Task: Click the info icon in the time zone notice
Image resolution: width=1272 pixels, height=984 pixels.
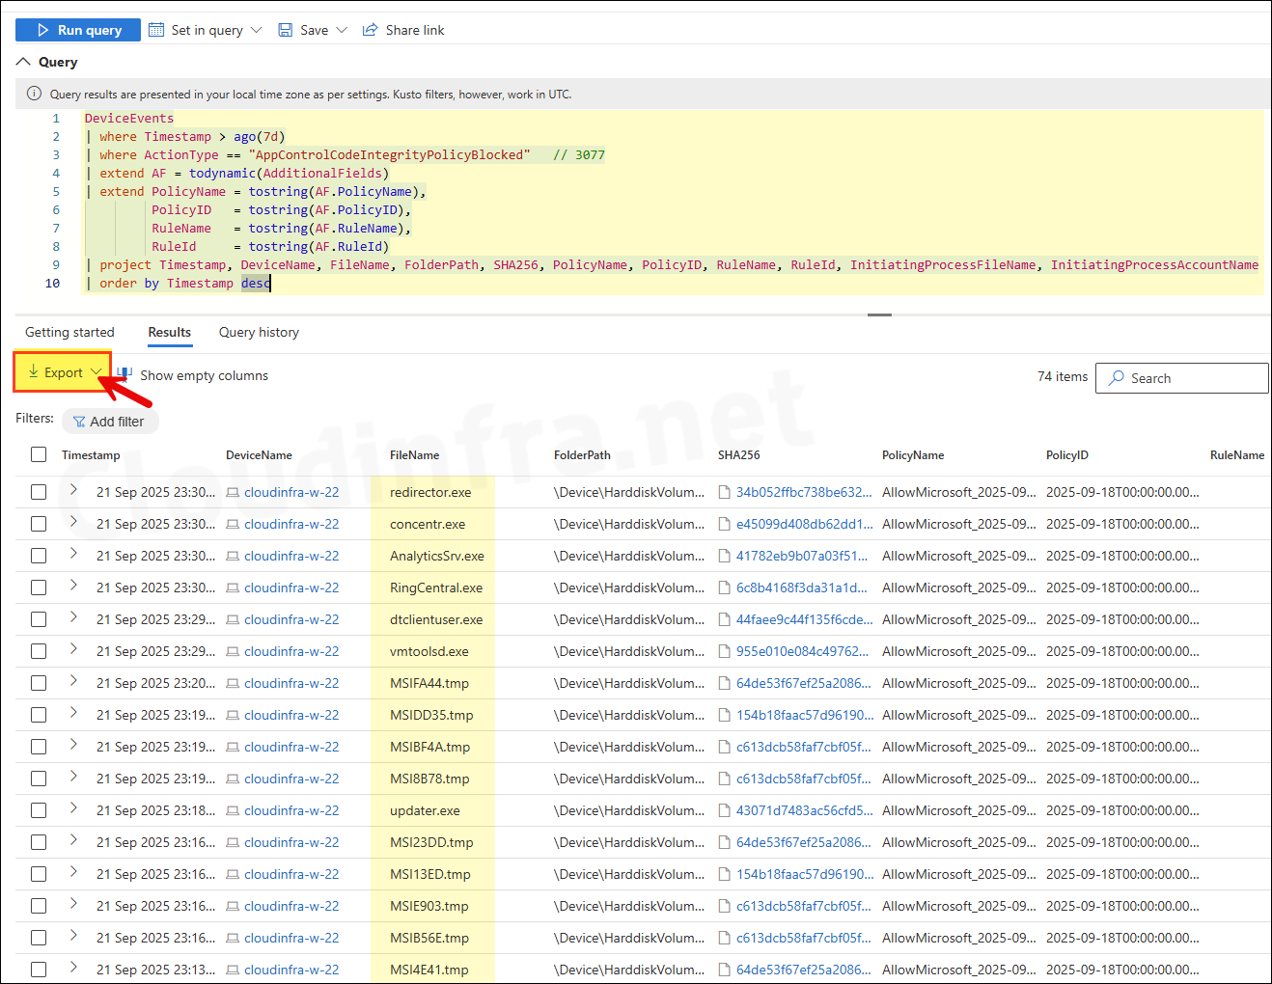Action: 34,94
